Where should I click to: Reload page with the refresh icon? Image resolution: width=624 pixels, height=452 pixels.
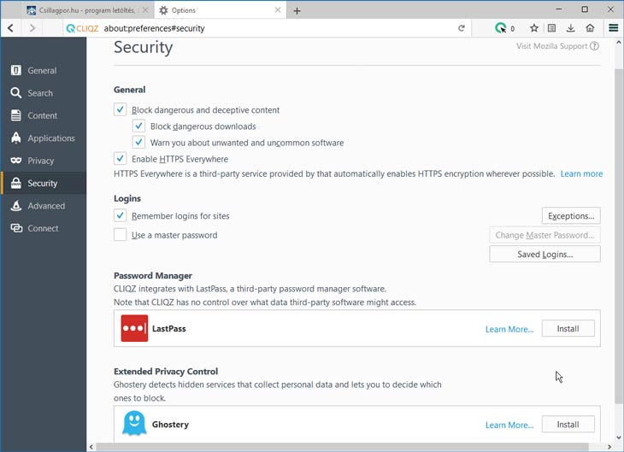point(462,28)
